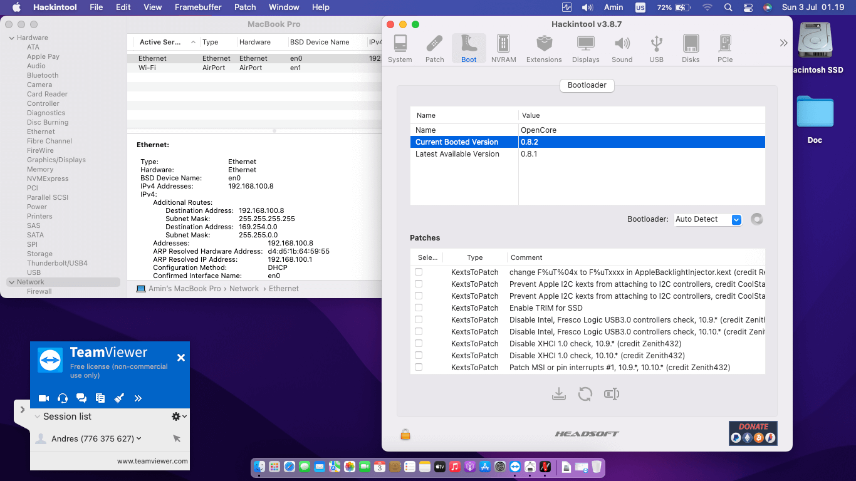
Task: Open the Patch menu in menu bar
Action: 245,8
